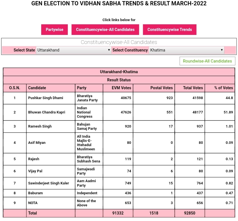This screenshot has height=221, width=238.
Task: Click total votes value 764
Action: (x=200, y=183)
